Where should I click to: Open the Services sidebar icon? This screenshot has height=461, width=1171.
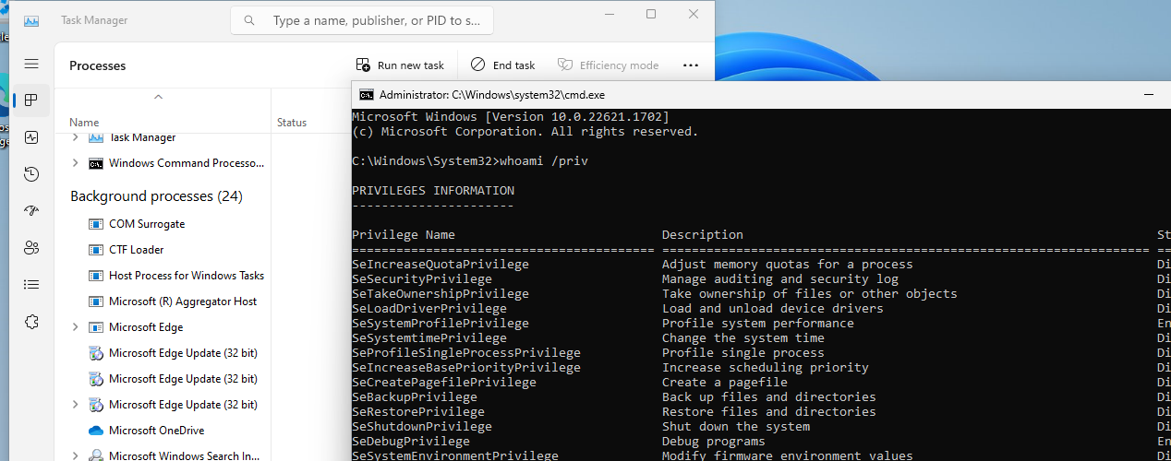[31, 322]
